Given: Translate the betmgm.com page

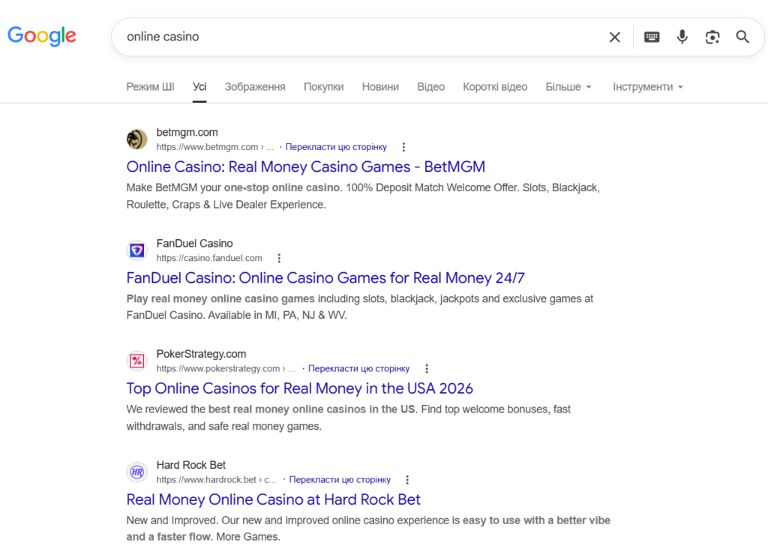Looking at the screenshot, I should point(336,147).
